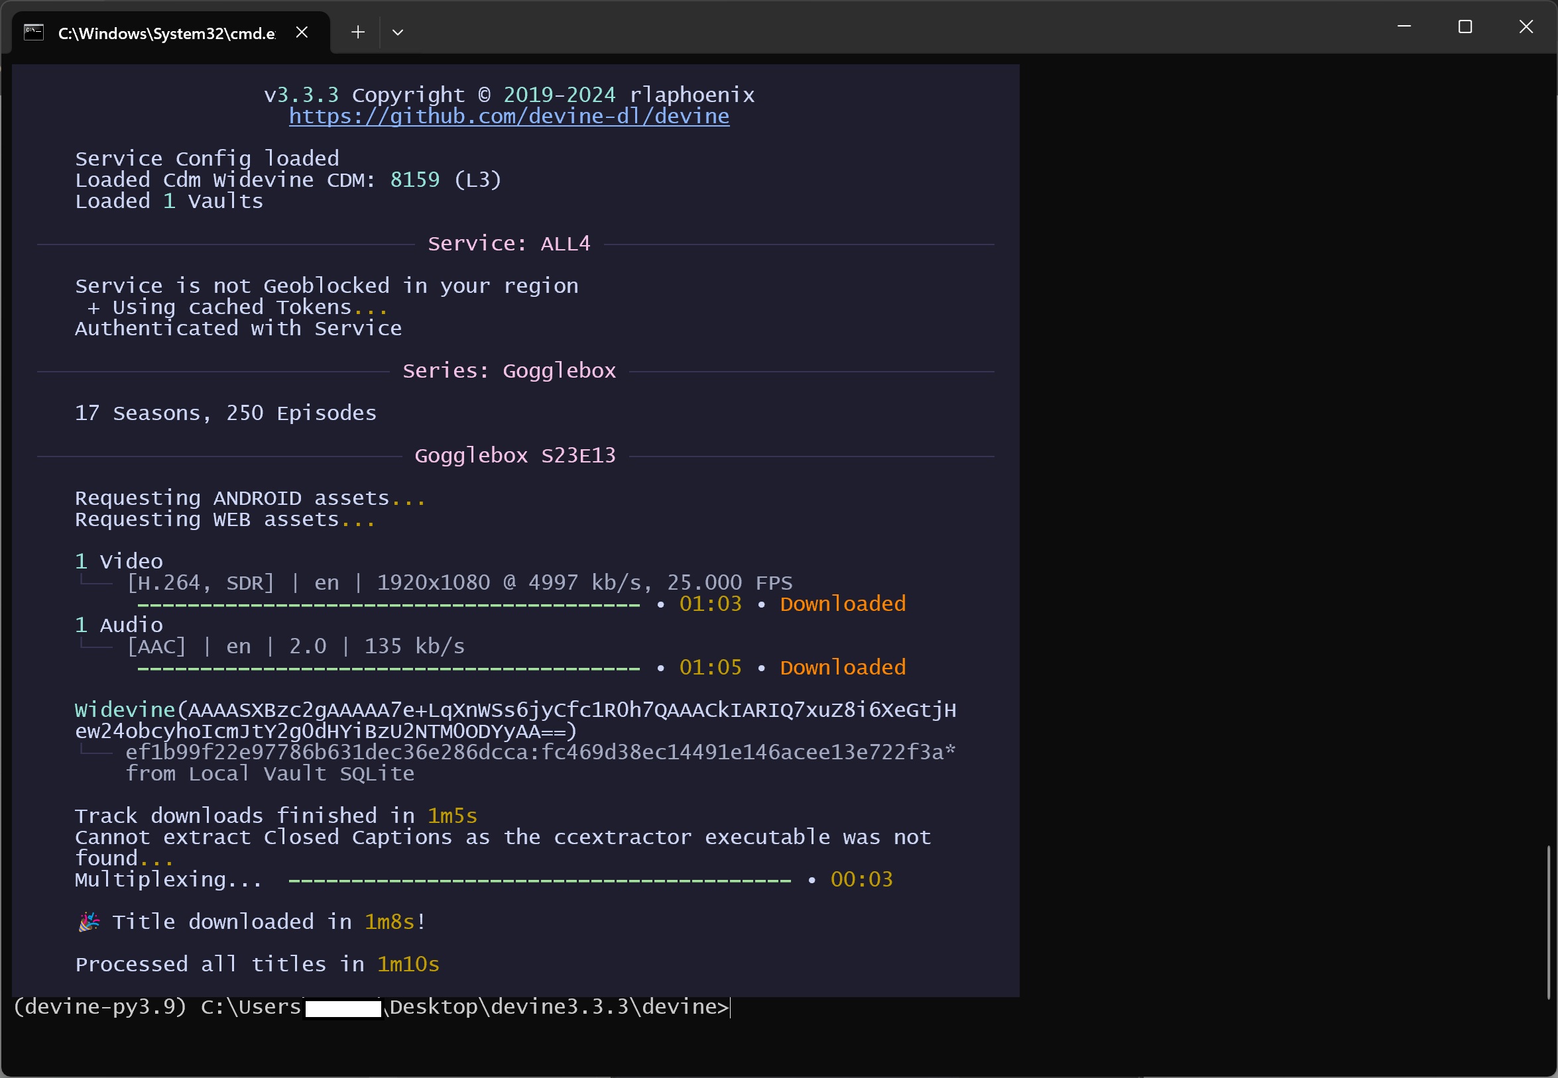This screenshot has height=1078, width=1558.
Task: Click the party popper emoji icon
Action: pyautogui.click(x=89, y=921)
